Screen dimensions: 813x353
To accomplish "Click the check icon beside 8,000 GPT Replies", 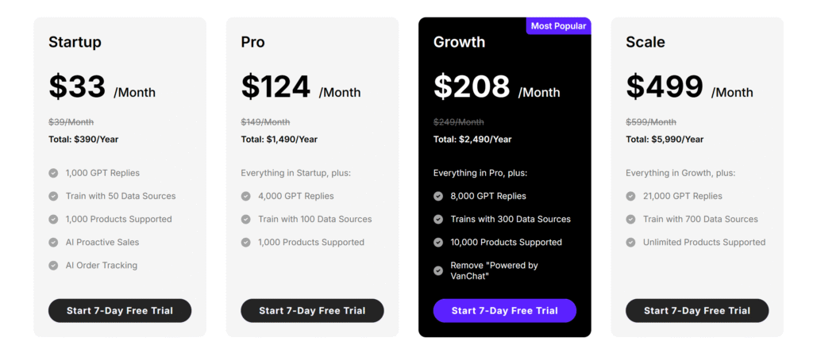I will tap(438, 196).
